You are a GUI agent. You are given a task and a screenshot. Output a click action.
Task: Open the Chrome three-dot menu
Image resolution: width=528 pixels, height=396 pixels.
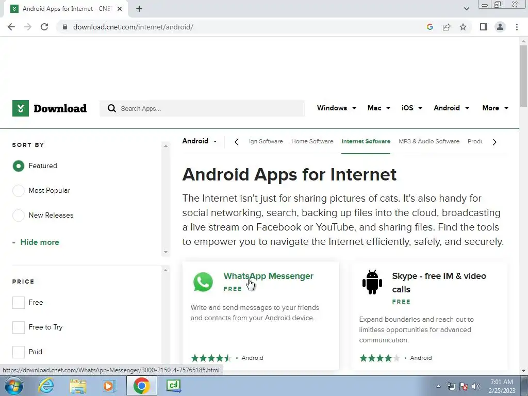[517, 27]
